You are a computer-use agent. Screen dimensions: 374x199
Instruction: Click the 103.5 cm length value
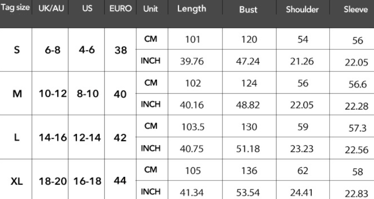tap(191, 126)
